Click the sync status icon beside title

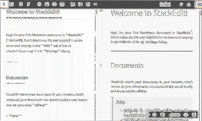[x=181, y=4]
